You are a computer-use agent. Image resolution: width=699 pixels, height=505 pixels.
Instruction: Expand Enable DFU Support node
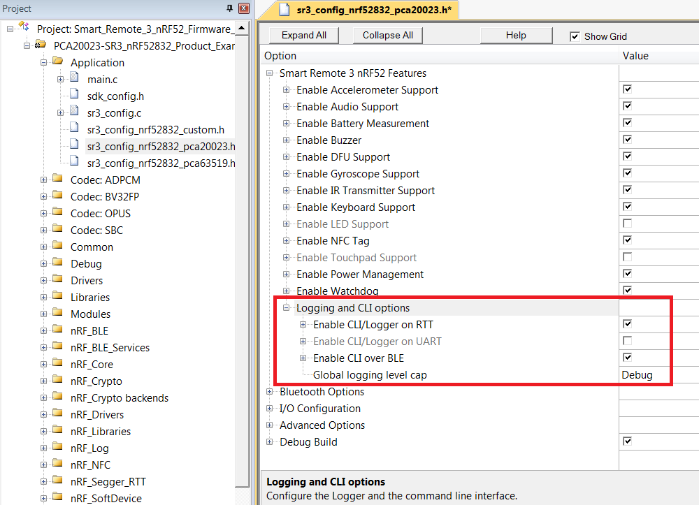(286, 156)
